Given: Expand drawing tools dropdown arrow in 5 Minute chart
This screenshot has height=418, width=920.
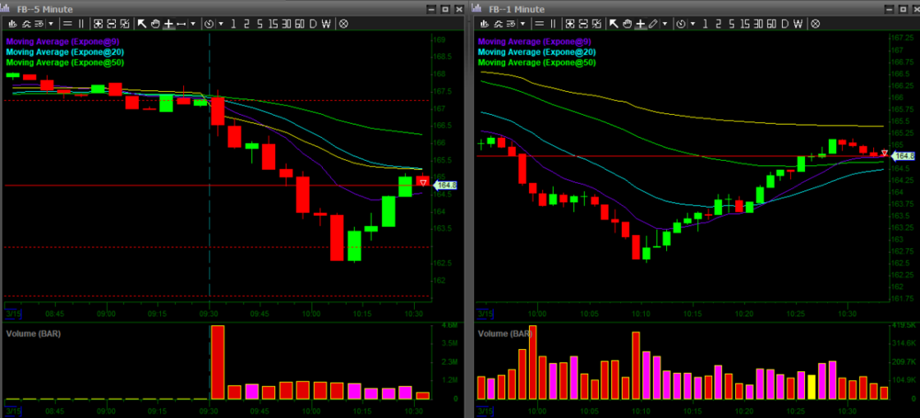Looking at the screenshot, I should (x=193, y=23).
